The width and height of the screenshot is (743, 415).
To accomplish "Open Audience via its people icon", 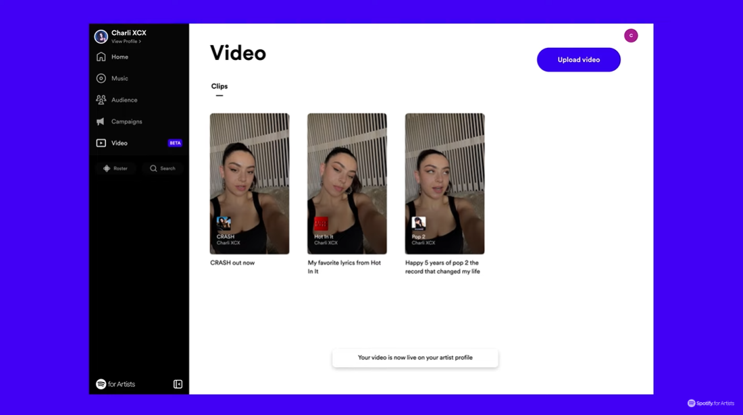I will 101,100.
